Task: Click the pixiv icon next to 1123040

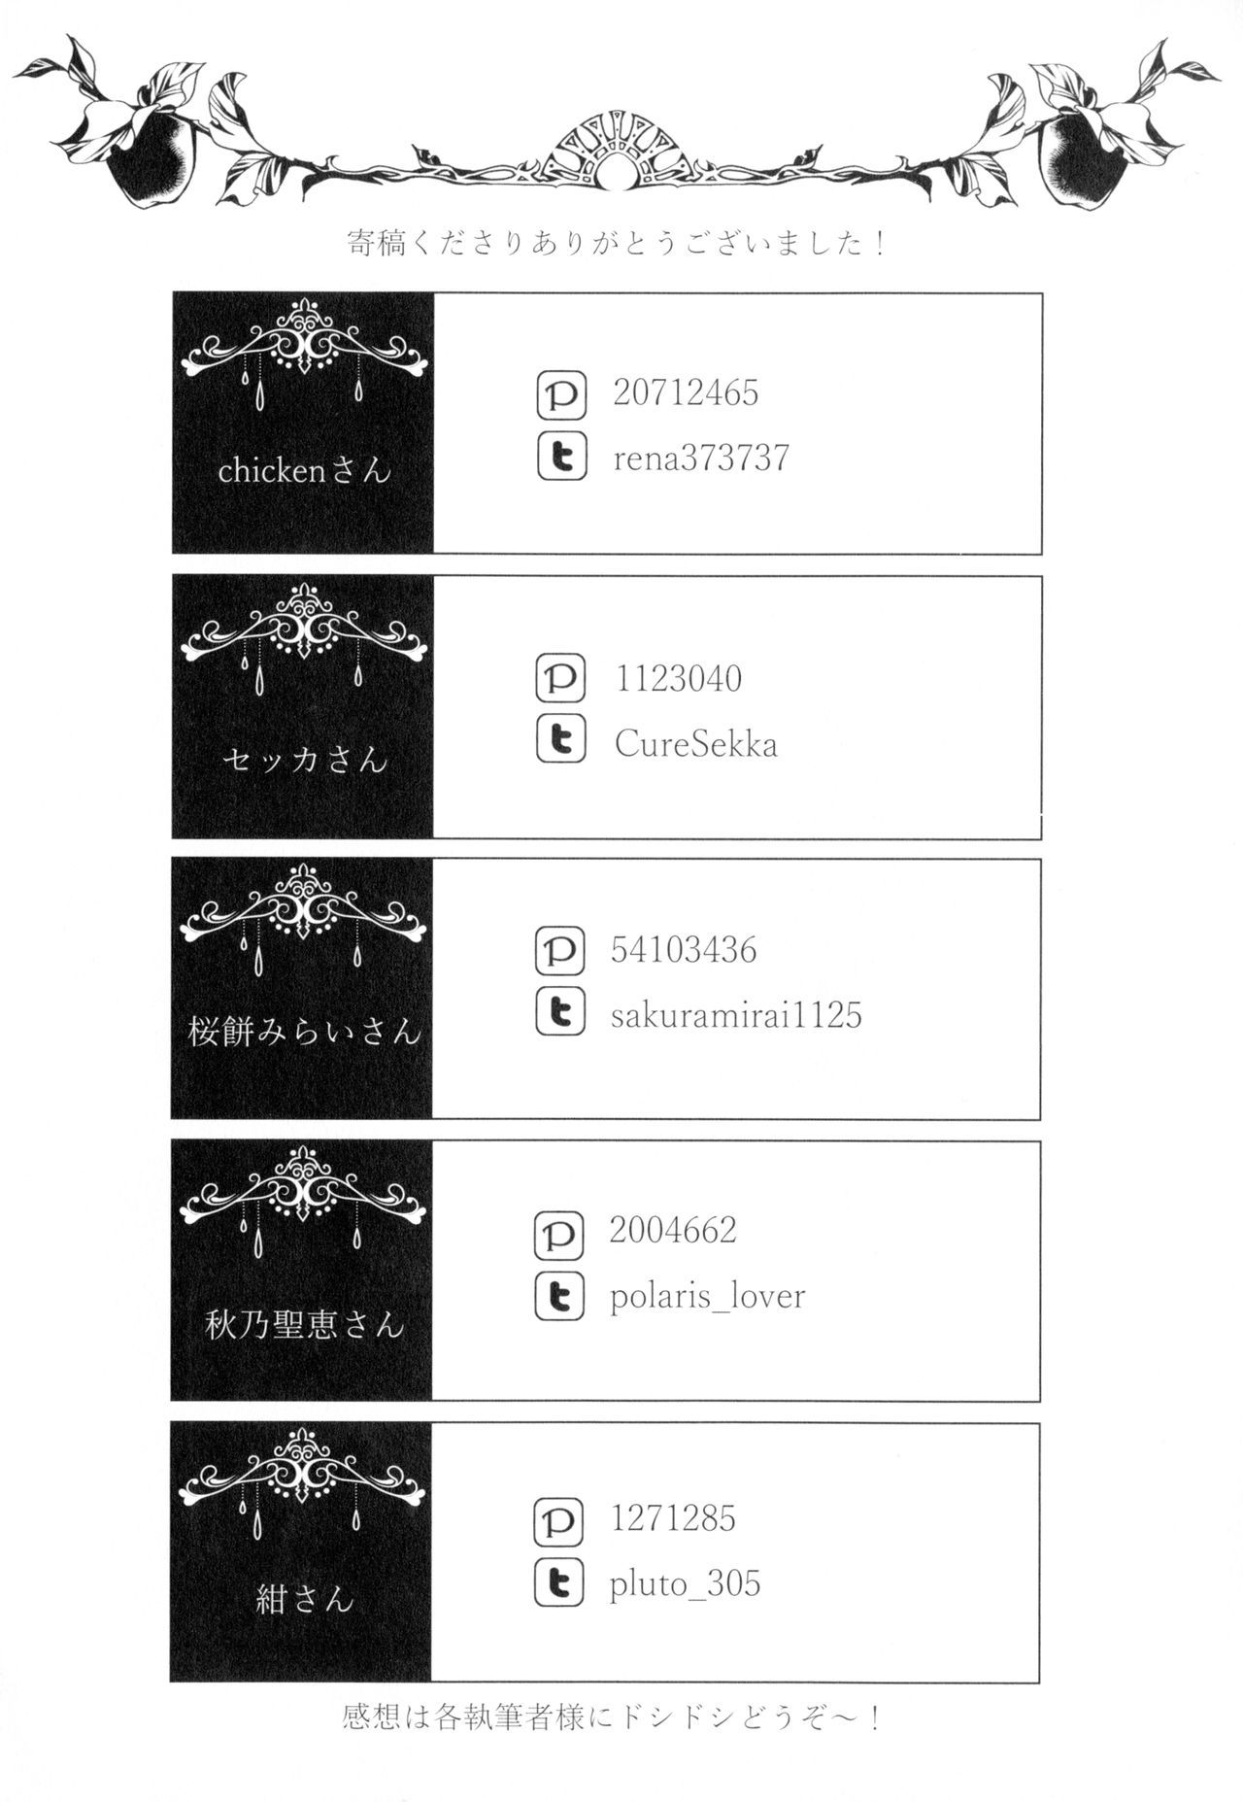Action: 560,678
